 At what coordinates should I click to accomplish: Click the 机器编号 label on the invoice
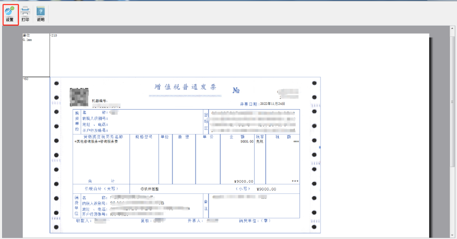(100, 101)
